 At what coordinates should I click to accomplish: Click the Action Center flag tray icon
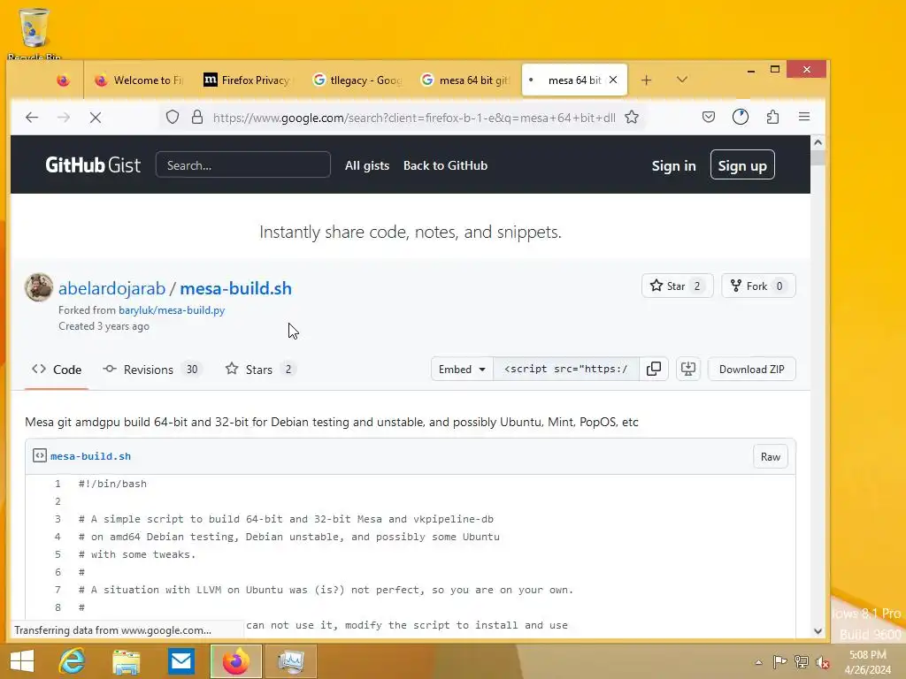click(x=780, y=661)
